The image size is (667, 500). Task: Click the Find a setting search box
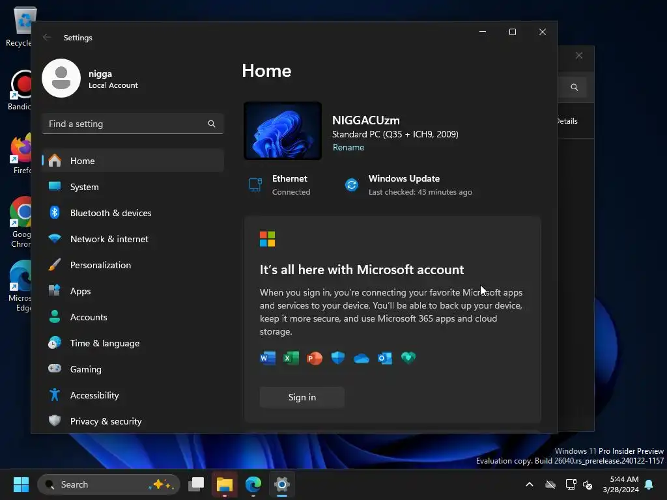click(x=133, y=124)
